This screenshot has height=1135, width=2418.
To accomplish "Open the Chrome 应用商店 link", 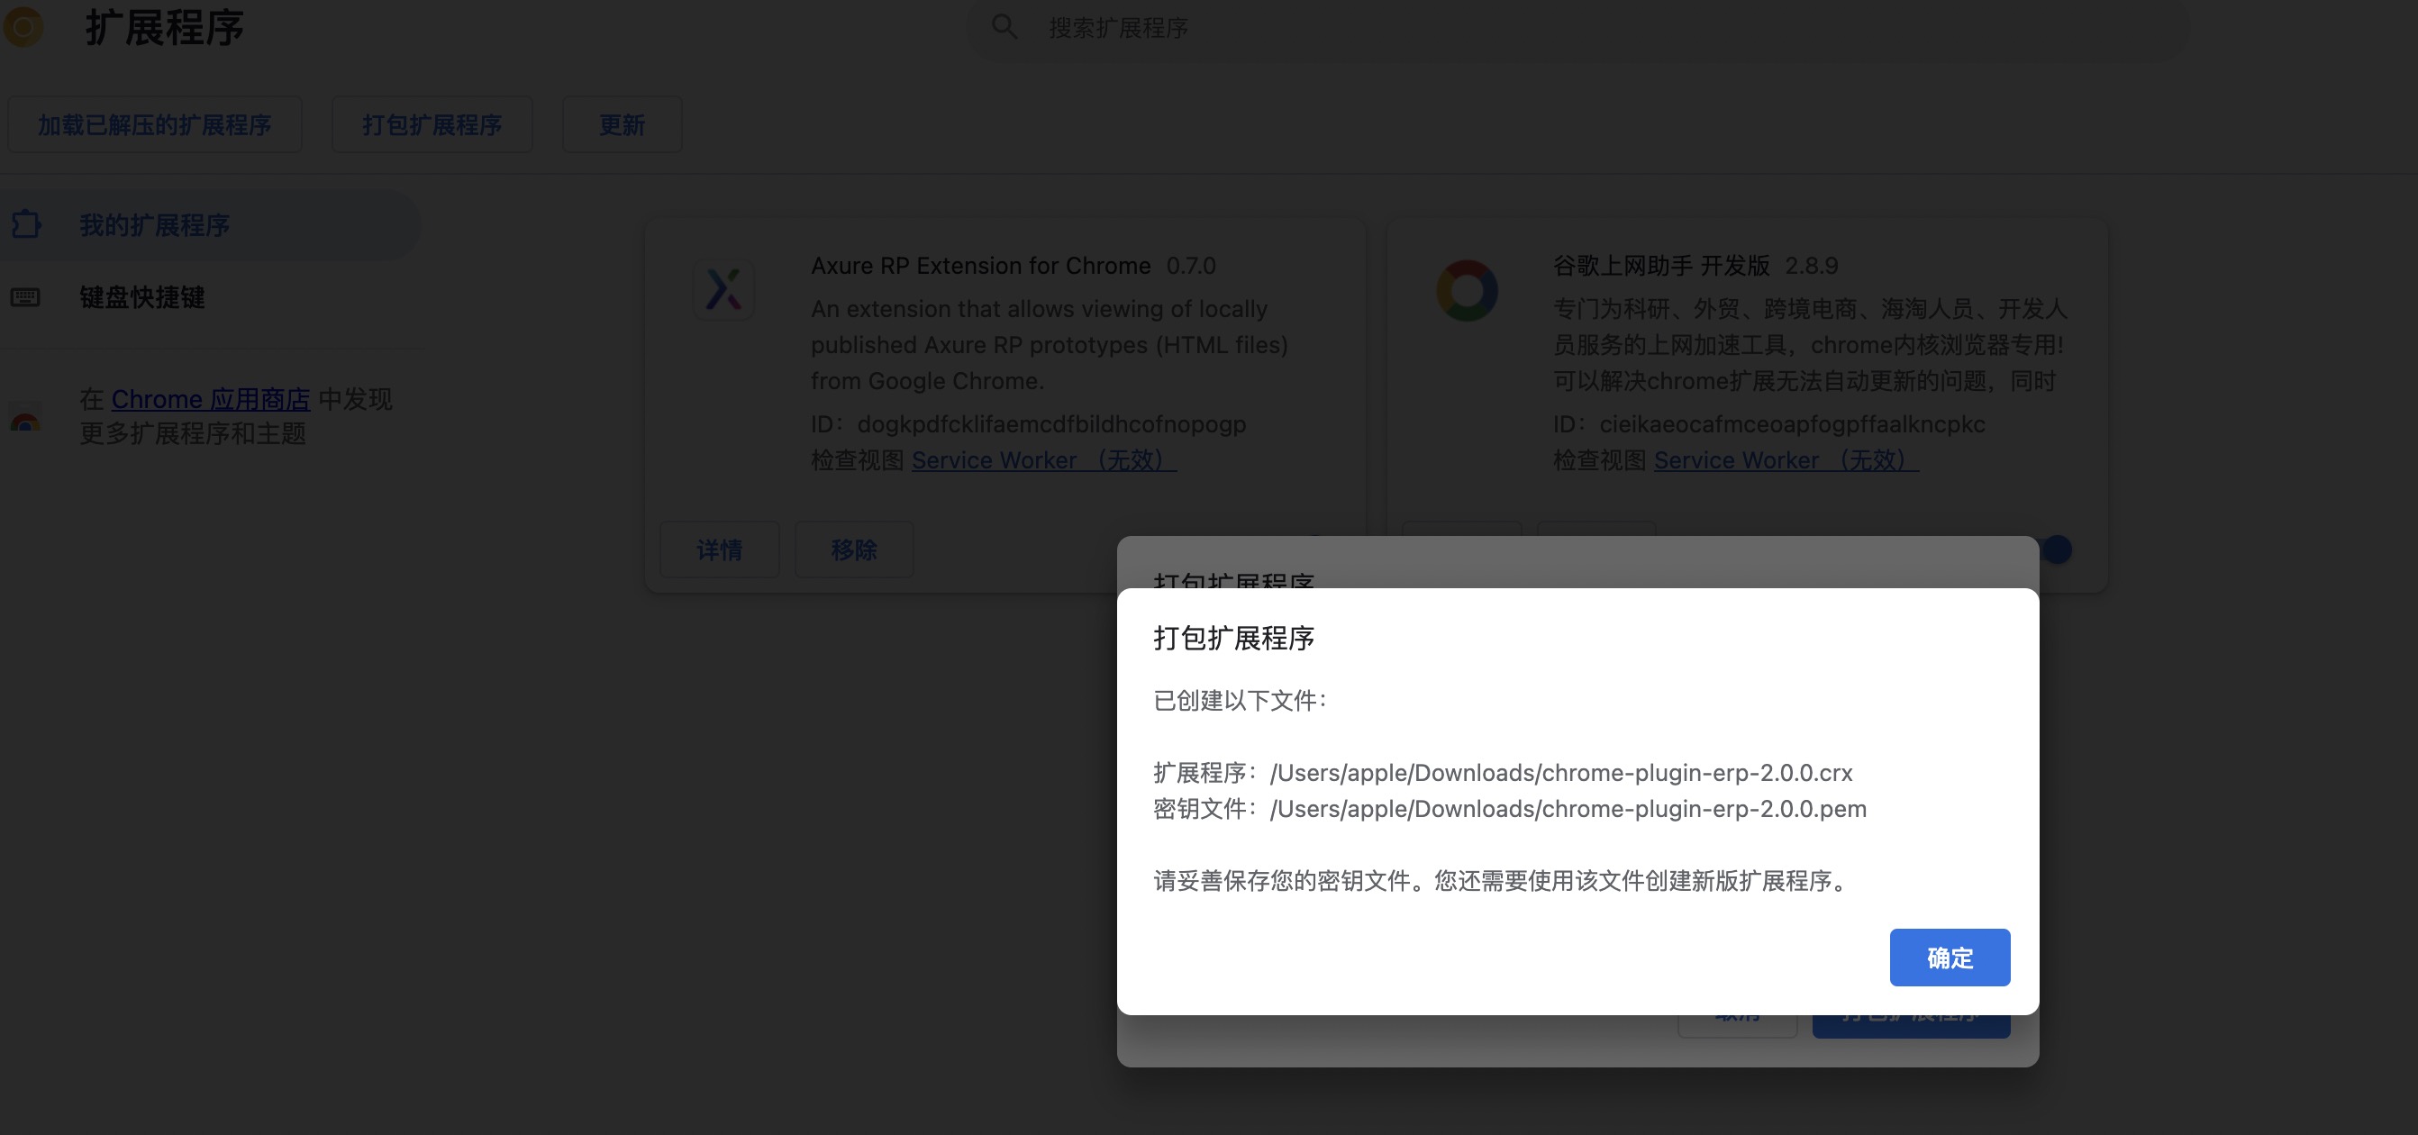I will (210, 399).
